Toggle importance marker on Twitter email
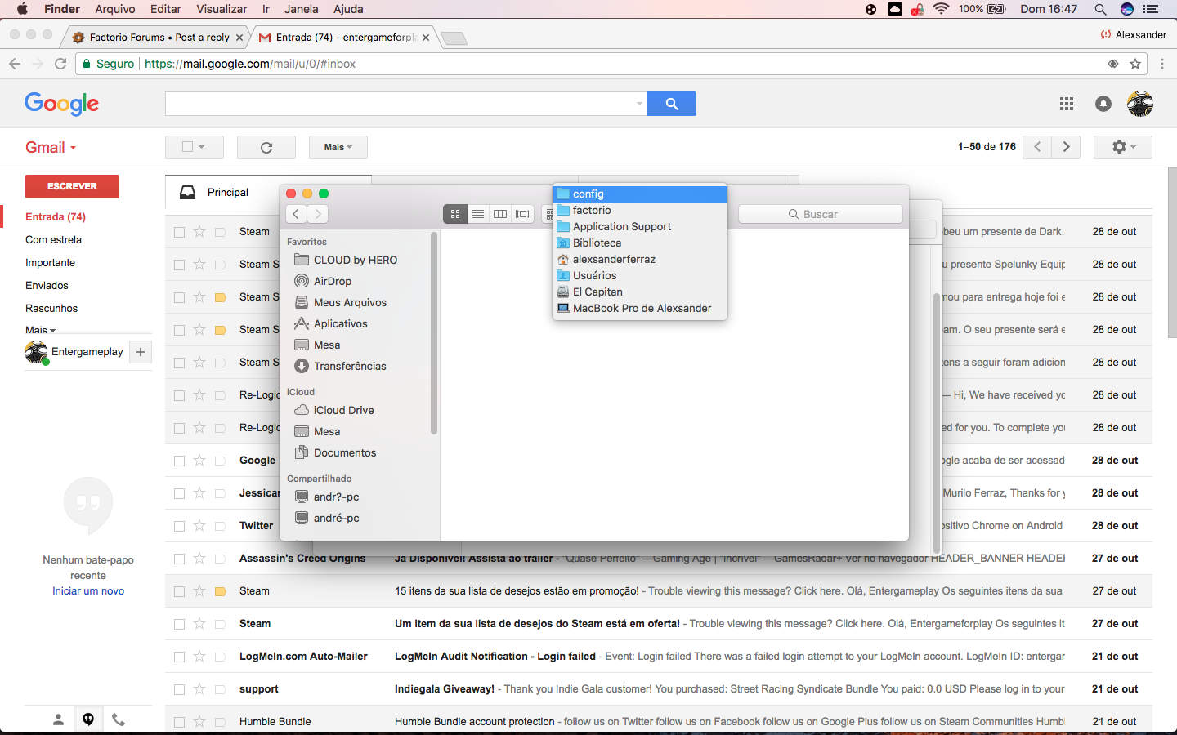The height and width of the screenshot is (735, 1177). [220, 526]
